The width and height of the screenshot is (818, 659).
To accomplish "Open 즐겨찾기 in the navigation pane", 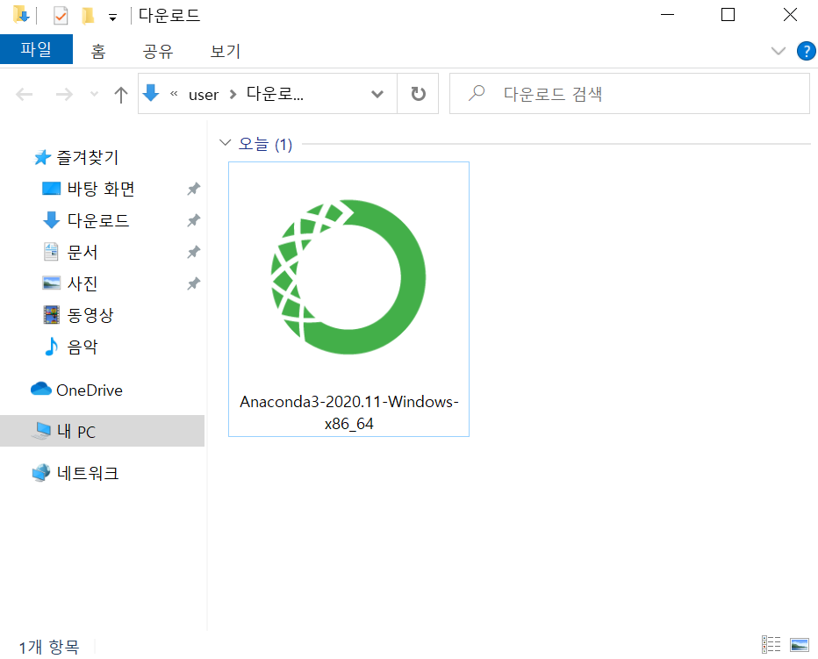I will [88, 157].
